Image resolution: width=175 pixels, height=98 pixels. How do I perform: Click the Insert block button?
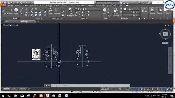104,11
